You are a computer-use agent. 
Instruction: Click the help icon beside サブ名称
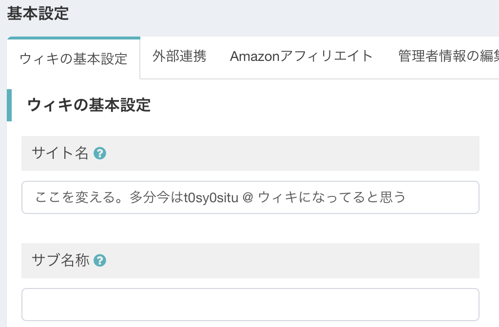100,261
